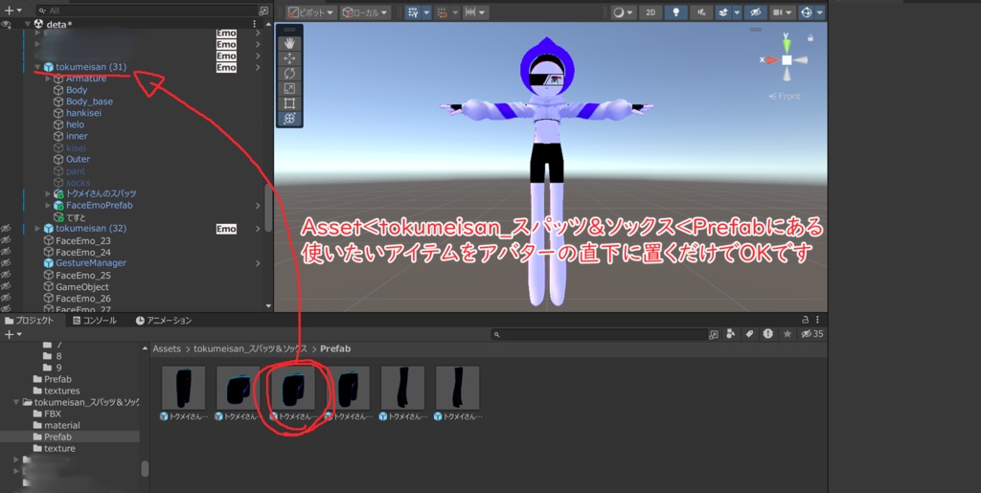The width and height of the screenshot is (981, 493).
Task: Open Gizmos dropdown arrow
Action: 820,11
